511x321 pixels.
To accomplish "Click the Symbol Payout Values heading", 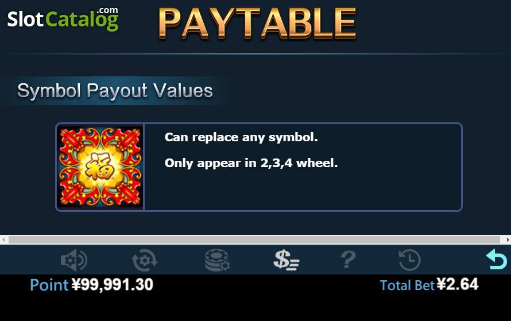I will [x=115, y=91].
